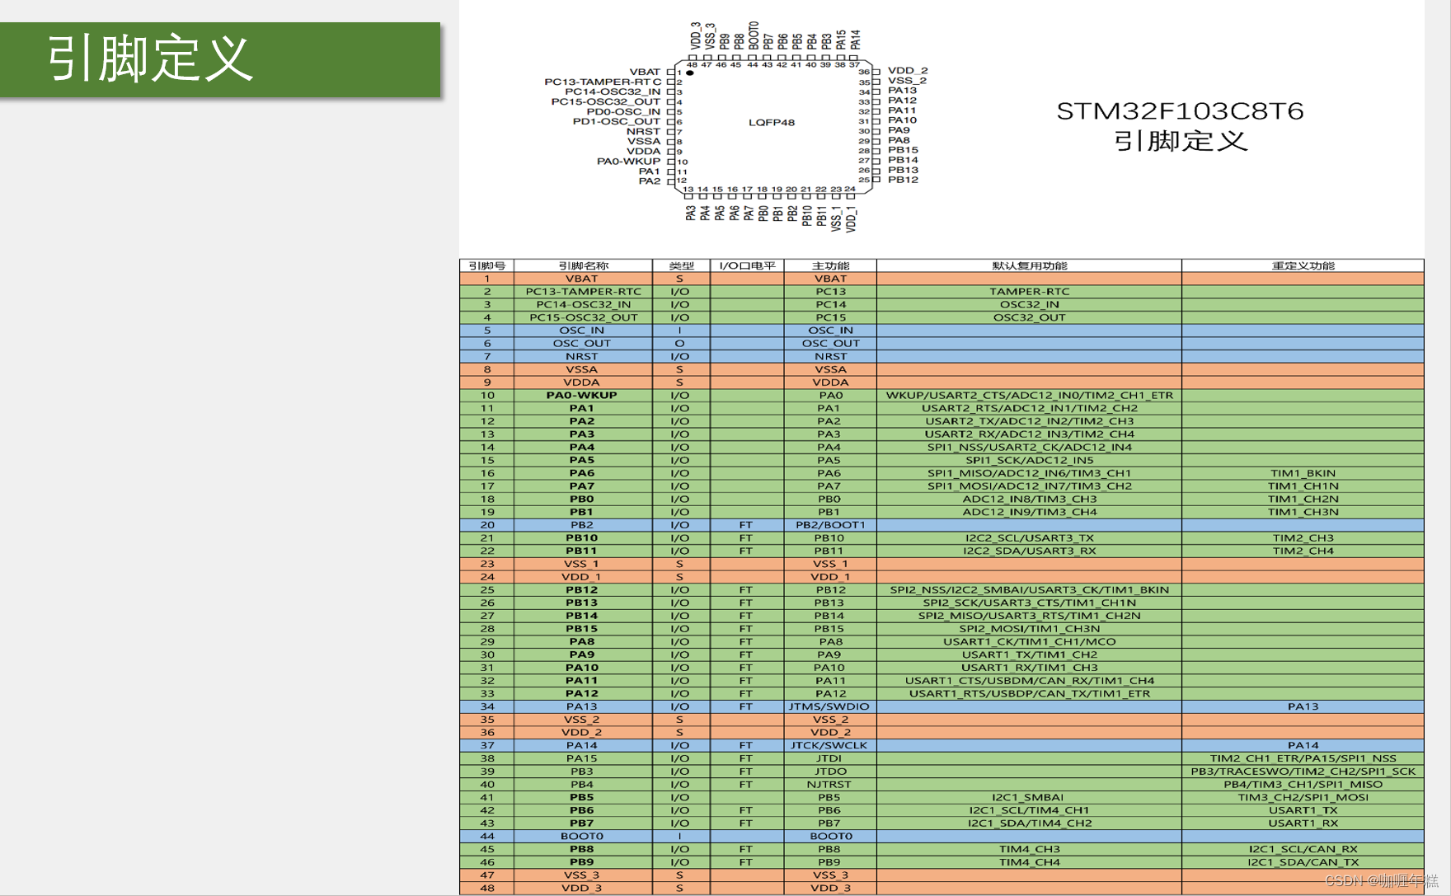This screenshot has height=896, width=1451.
Task: Click the PC13-TAMPER-RTC pin name cell
Action: pyautogui.click(x=583, y=292)
